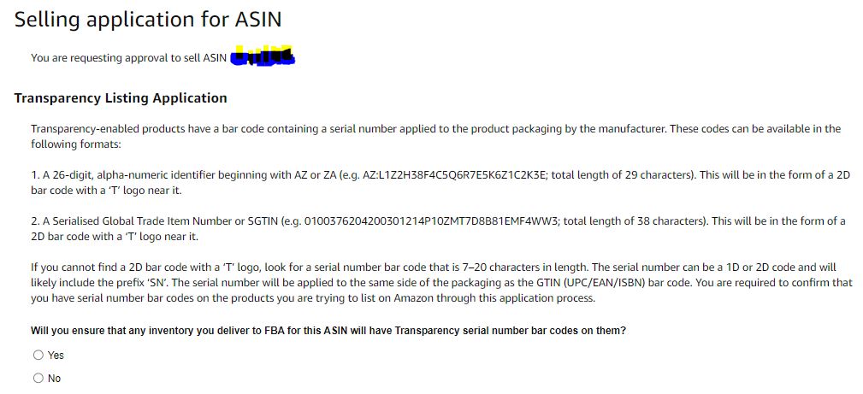The image size is (863, 394).
Task: Select the No radio button
Action: (x=38, y=378)
